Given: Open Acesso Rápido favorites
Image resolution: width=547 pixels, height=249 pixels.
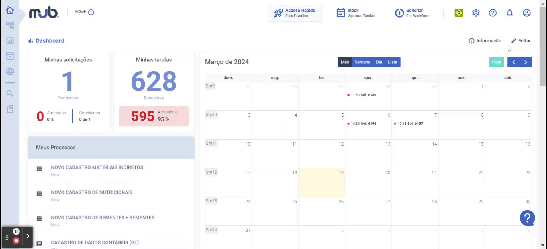Looking at the screenshot, I should click(295, 13).
